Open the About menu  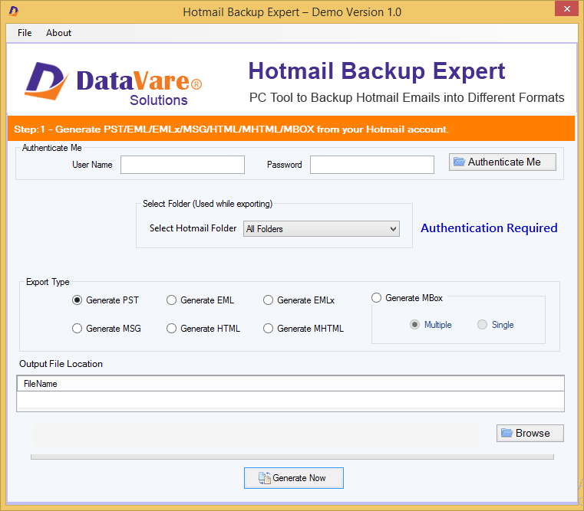(x=58, y=33)
